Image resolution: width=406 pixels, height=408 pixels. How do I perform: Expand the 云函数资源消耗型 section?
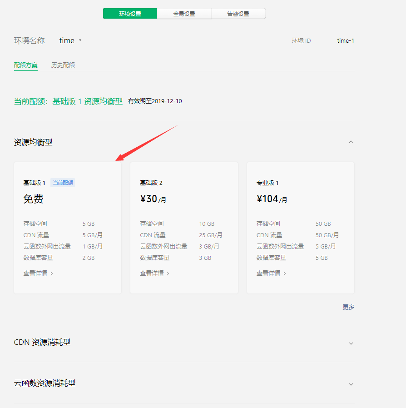(351, 384)
